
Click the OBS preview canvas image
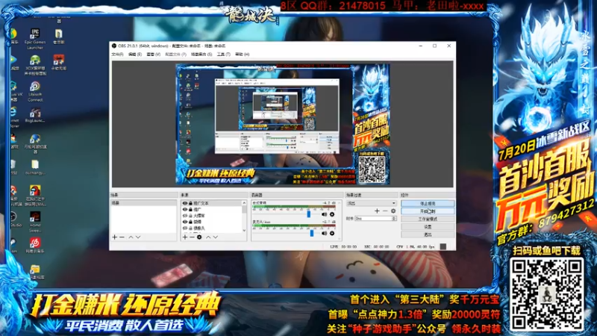click(x=283, y=124)
